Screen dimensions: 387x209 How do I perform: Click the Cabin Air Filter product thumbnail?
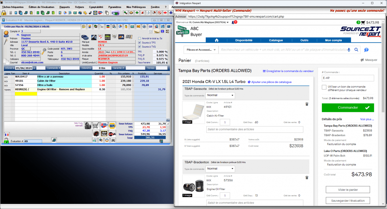(193, 113)
